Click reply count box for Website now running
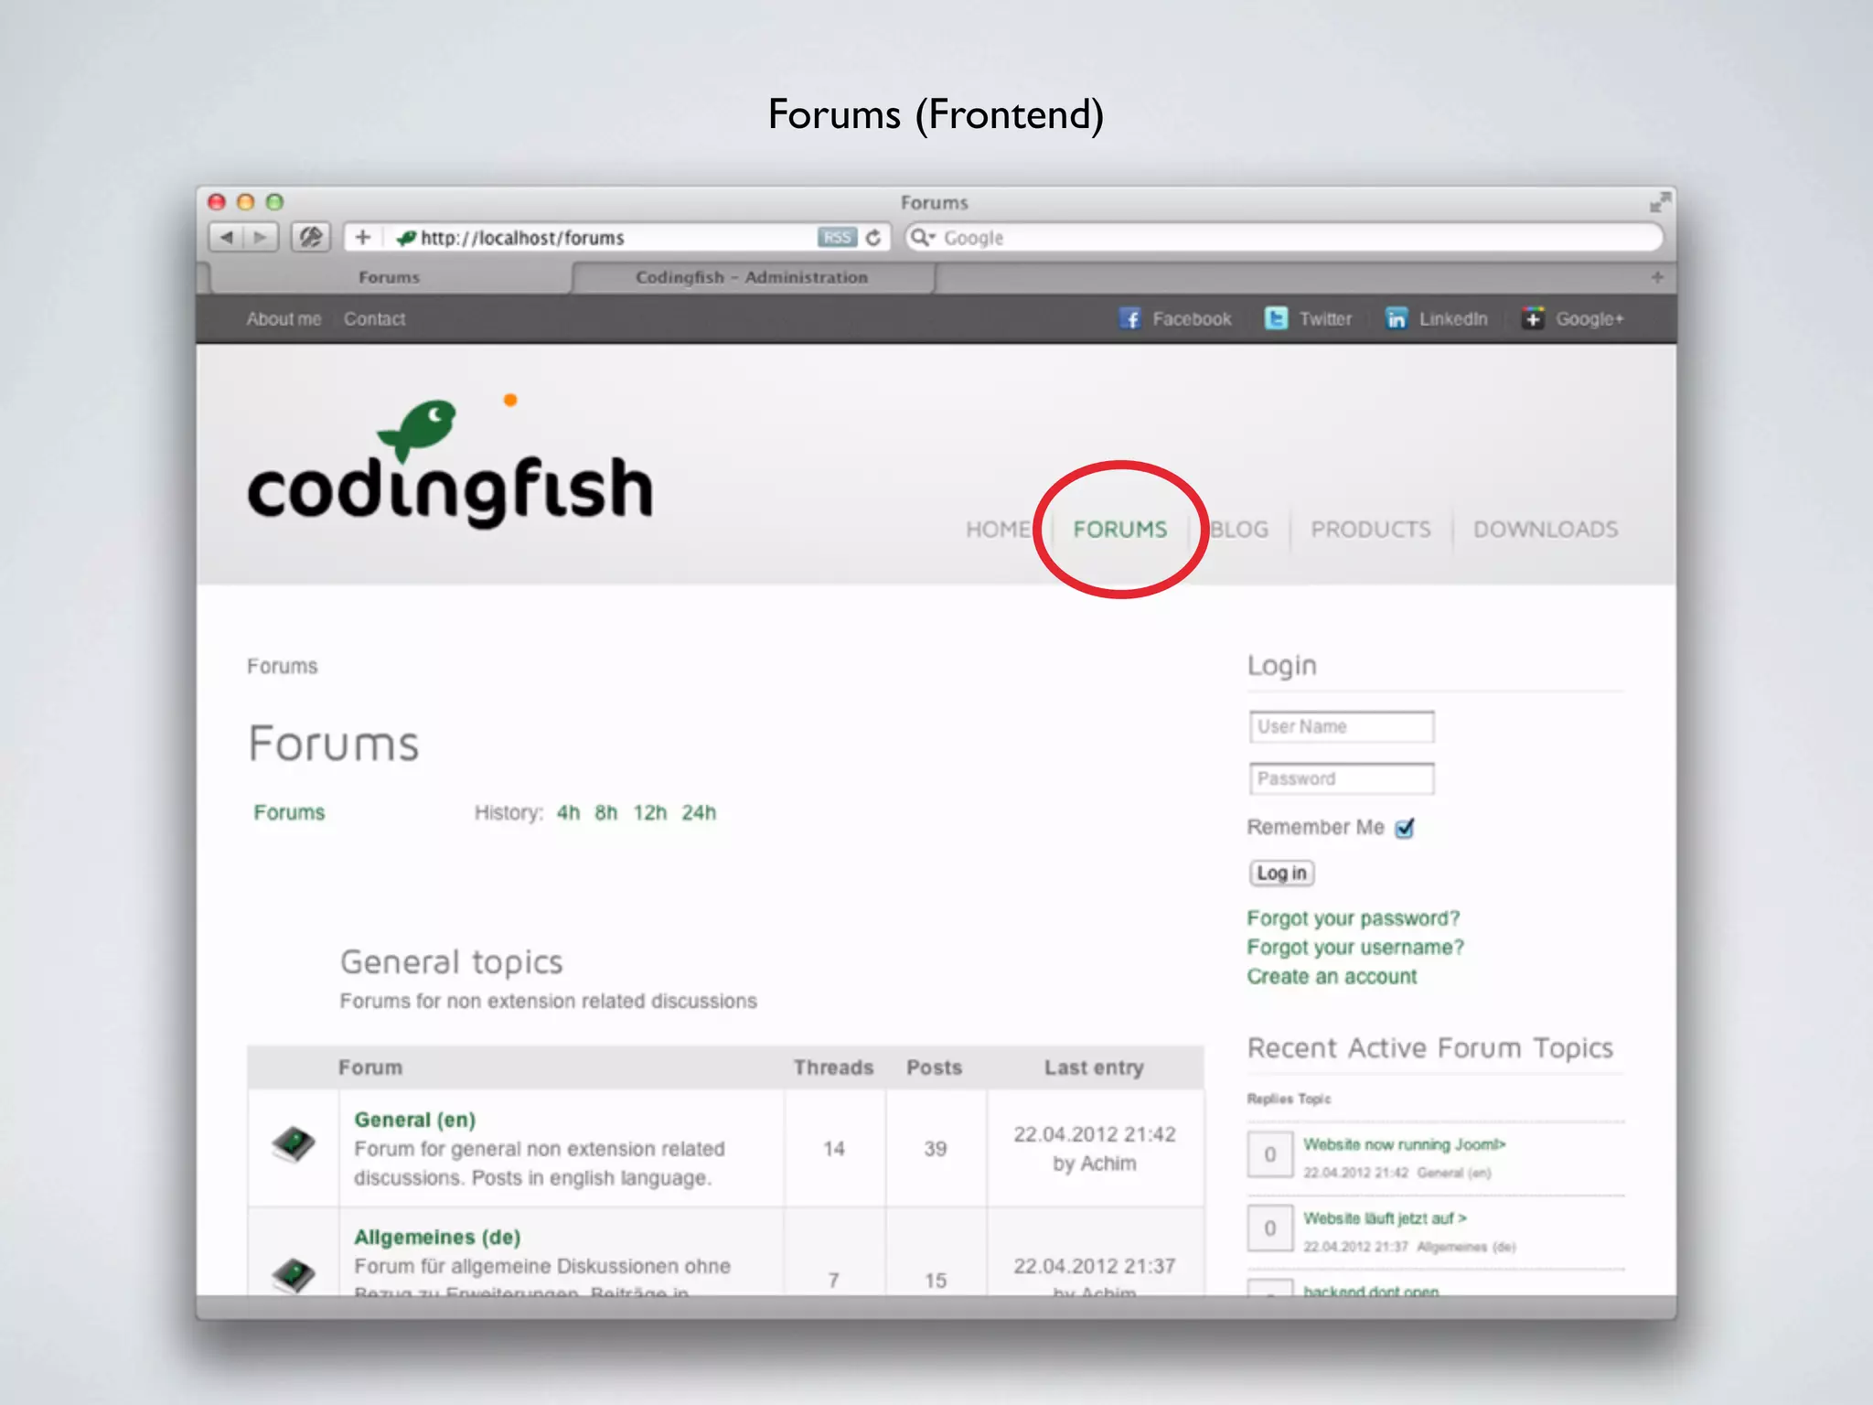The height and width of the screenshot is (1405, 1873). tap(1269, 1154)
